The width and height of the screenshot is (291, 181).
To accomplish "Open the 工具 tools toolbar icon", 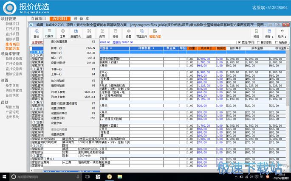I will click(x=62, y=33).
